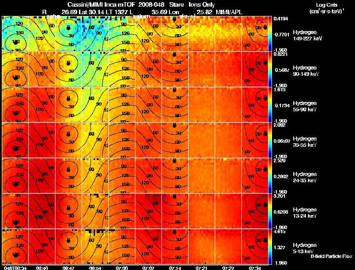Click the '0.2802' colorbar midpoint value
Image resolution: width=355 pixels, height=270 pixels.
pos(281,176)
